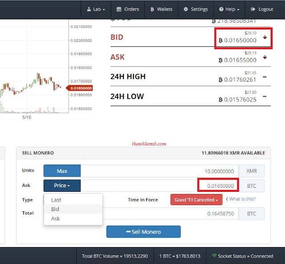Click the Help question mark icon
Viewport: 285px width, 264px height.
[x=221, y=9]
